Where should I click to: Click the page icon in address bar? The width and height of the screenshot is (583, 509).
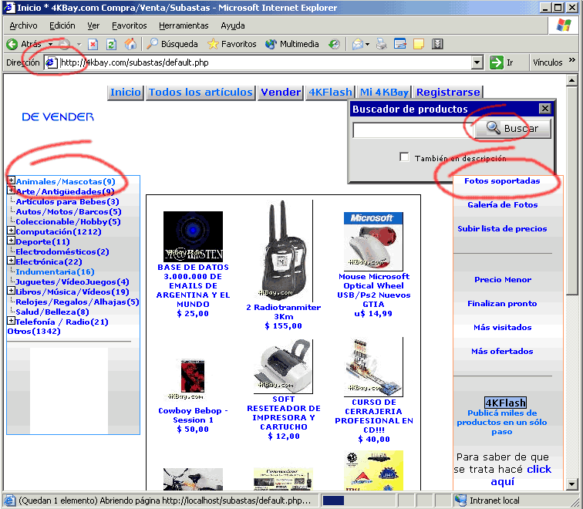click(51, 62)
